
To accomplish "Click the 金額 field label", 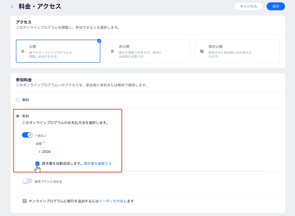I will [x=39, y=144].
